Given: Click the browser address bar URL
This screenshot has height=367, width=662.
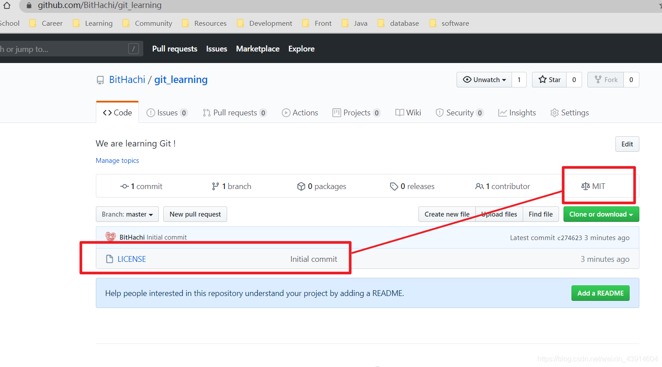Looking at the screenshot, I should 100,5.
